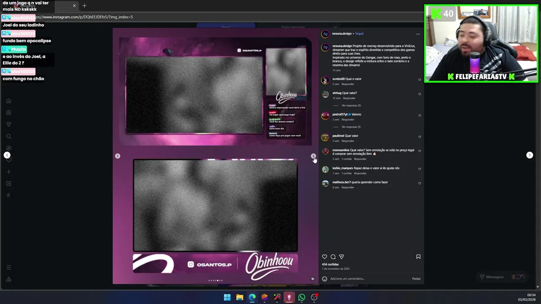The width and height of the screenshot is (541, 304).
Task: Show previous image in the post carousel
Action: [x=117, y=156]
